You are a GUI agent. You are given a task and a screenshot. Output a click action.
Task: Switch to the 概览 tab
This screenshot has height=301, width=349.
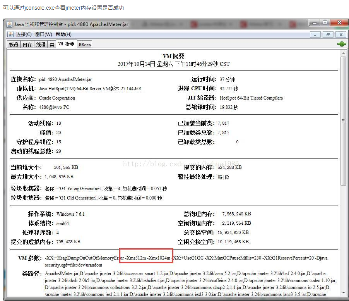click(x=14, y=44)
